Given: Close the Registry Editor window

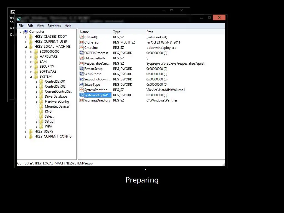Looking at the screenshot, I should (219, 17).
